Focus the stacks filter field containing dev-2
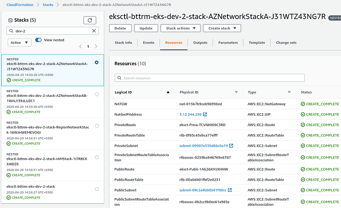Screen dimensions: 341x208 [x=52, y=31]
